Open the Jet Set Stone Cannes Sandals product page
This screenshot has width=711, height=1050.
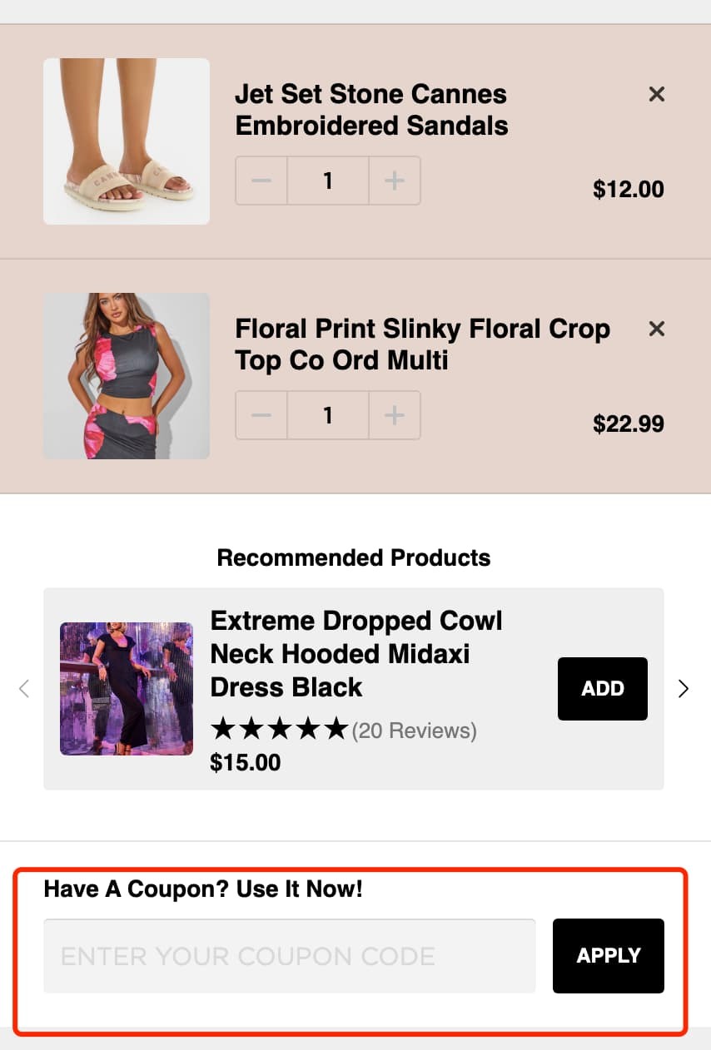pyautogui.click(x=371, y=109)
